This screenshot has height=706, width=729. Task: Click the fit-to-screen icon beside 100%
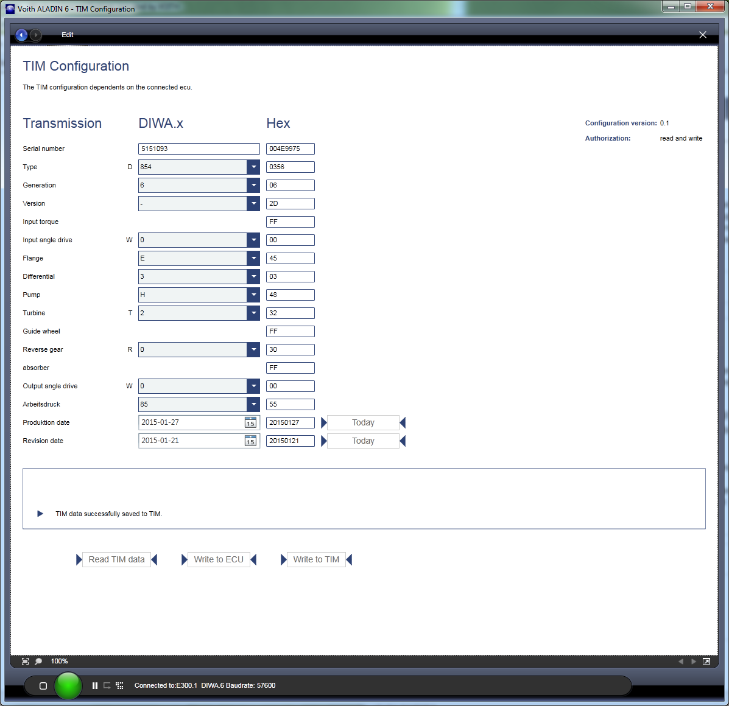coord(25,661)
